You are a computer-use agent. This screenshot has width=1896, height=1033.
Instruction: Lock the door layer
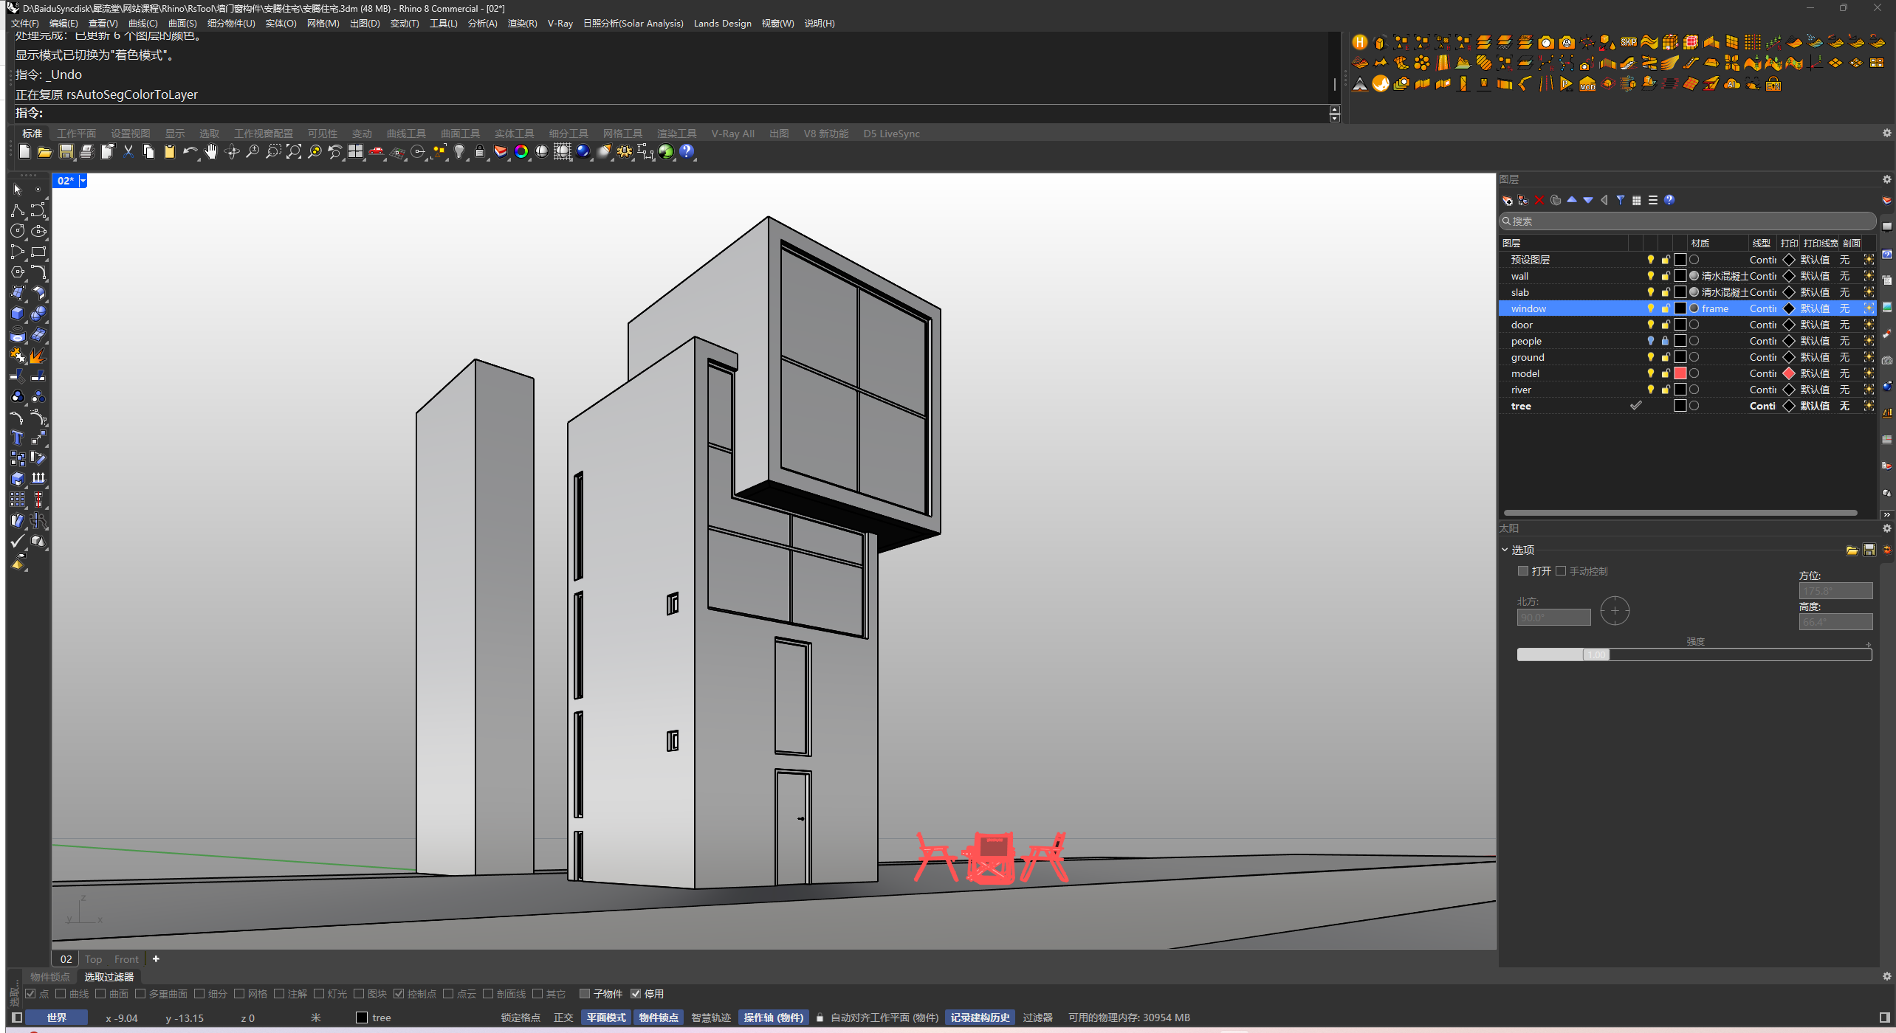[1666, 325]
